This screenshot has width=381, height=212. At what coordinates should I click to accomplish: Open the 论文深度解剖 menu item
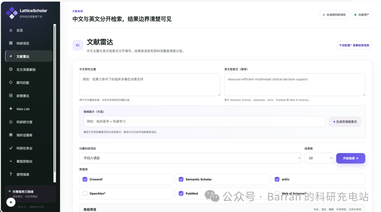[29, 70]
